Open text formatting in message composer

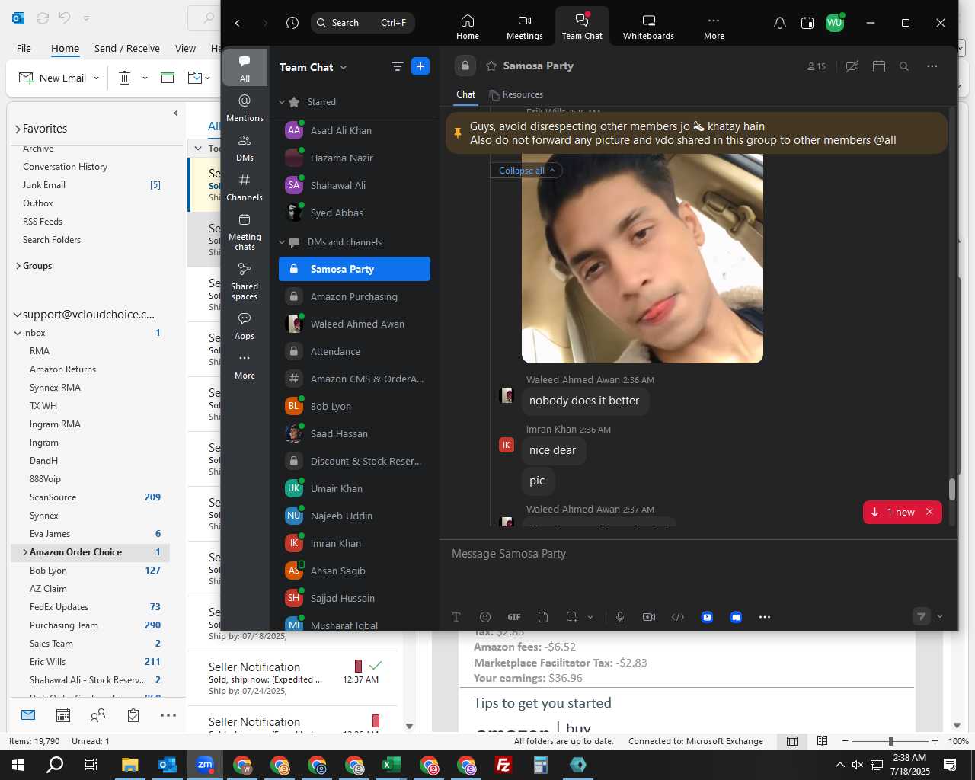[x=456, y=617]
